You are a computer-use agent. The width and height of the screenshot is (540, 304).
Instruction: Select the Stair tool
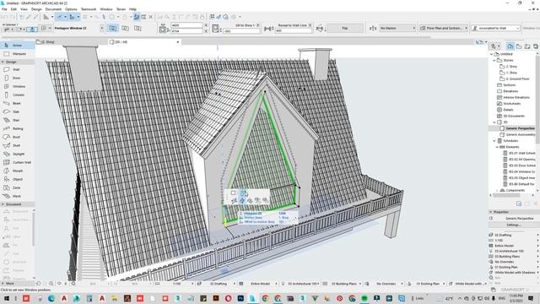[17, 120]
